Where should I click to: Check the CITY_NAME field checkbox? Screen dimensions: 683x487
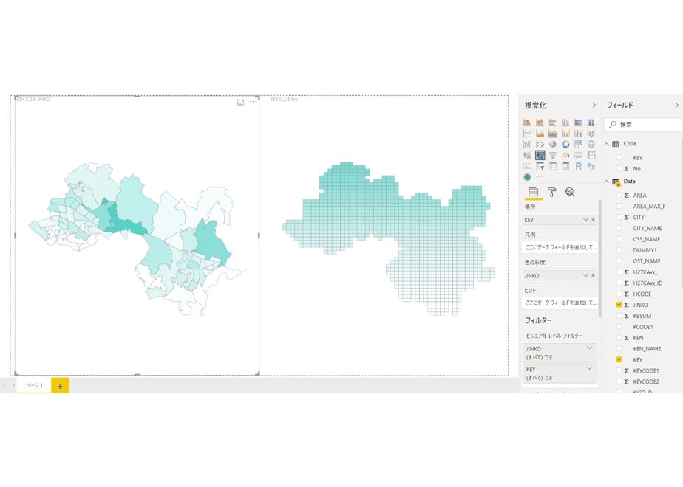(619, 228)
